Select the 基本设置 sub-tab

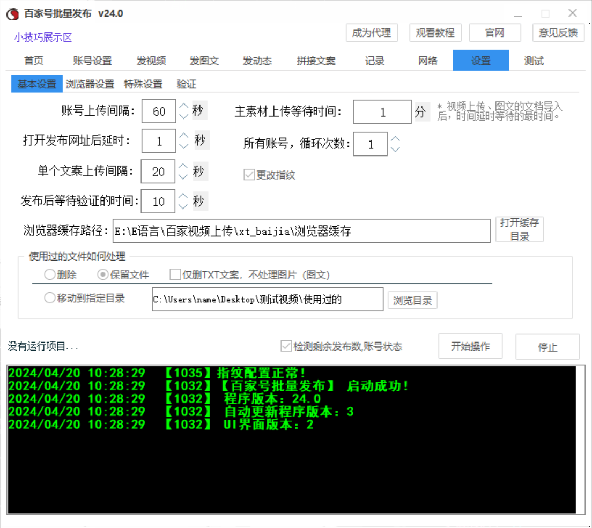pos(36,84)
